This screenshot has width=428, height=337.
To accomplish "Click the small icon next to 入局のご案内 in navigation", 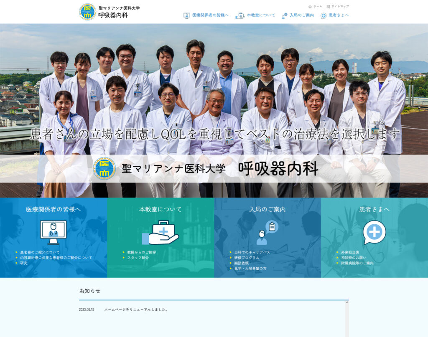I will [x=285, y=15].
